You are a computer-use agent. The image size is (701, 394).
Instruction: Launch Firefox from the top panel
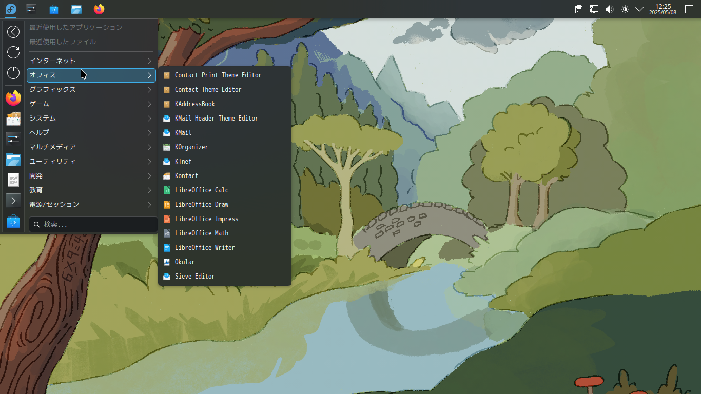pyautogui.click(x=99, y=9)
